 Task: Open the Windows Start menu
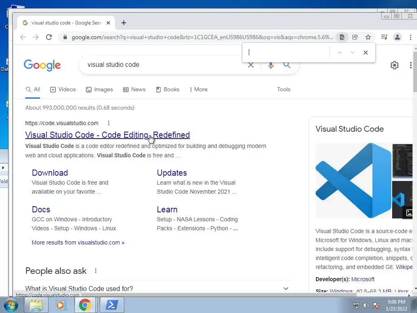coord(11,305)
